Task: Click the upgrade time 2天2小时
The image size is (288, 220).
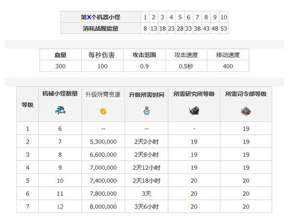Action: [x=147, y=142]
